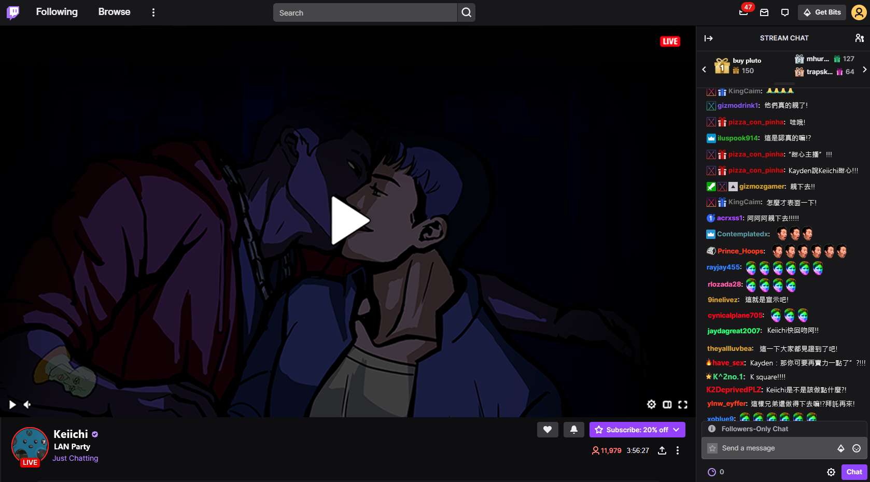The height and width of the screenshot is (482, 870).
Task: Focus the Search input field
Action: pos(365,12)
